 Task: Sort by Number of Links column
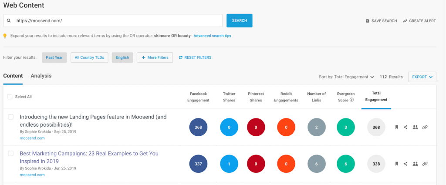point(317,97)
